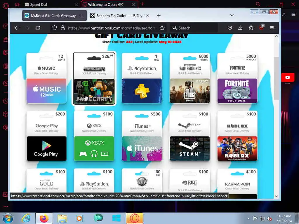Open Opera GX sidebar history clock
299x224 pixels.
(x=6, y=101)
